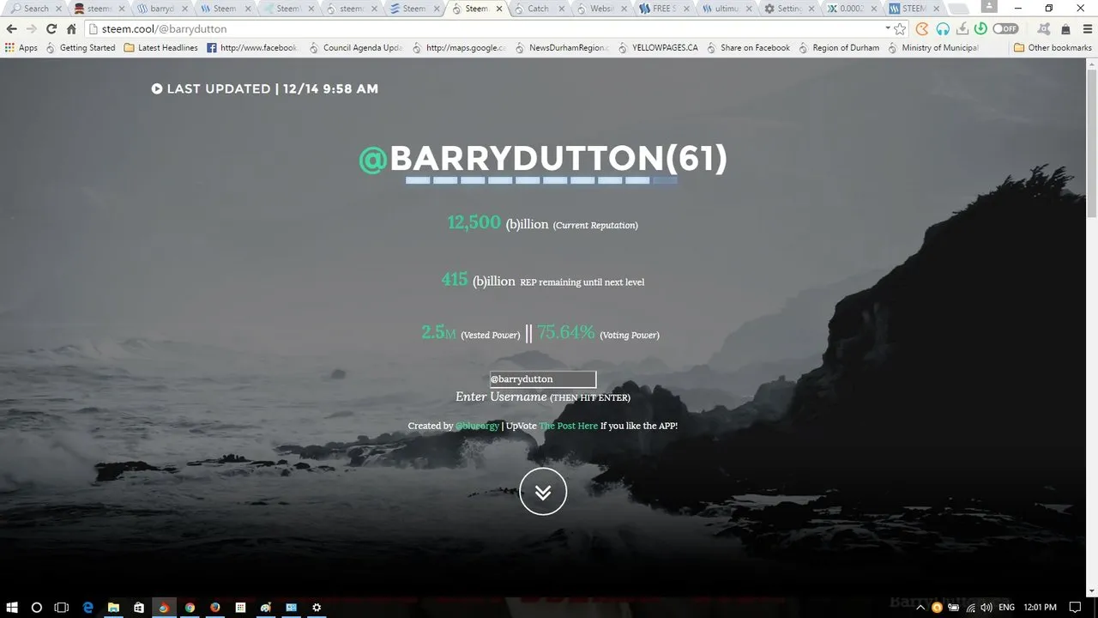Click the circular double-chevron scroll-down button
Screen dimensions: 1098x618
tap(543, 491)
